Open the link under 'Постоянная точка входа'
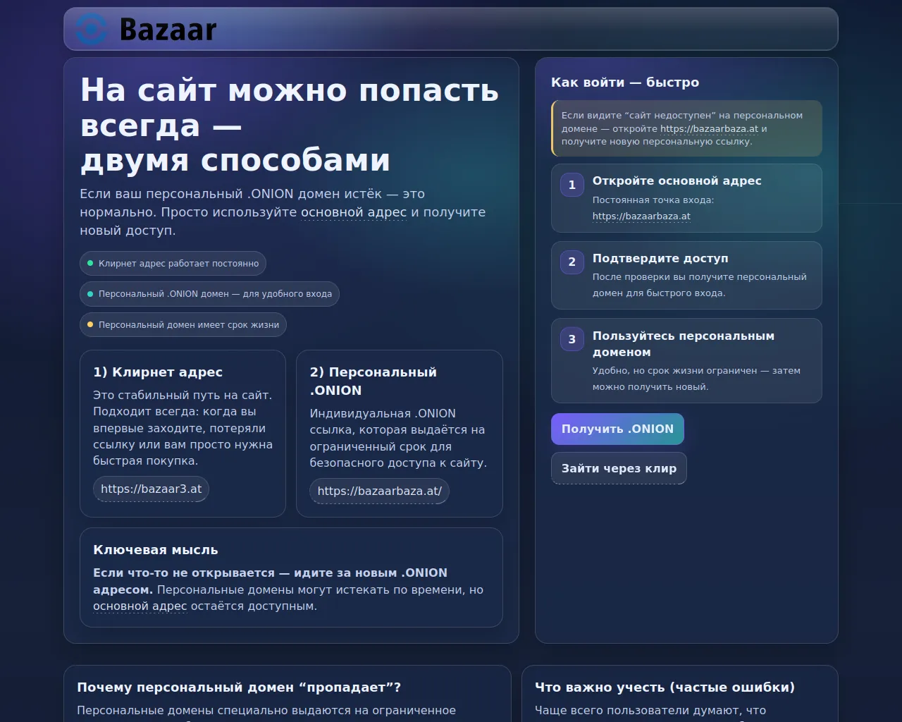This screenshot has height=722, width=902. point(641,216)
